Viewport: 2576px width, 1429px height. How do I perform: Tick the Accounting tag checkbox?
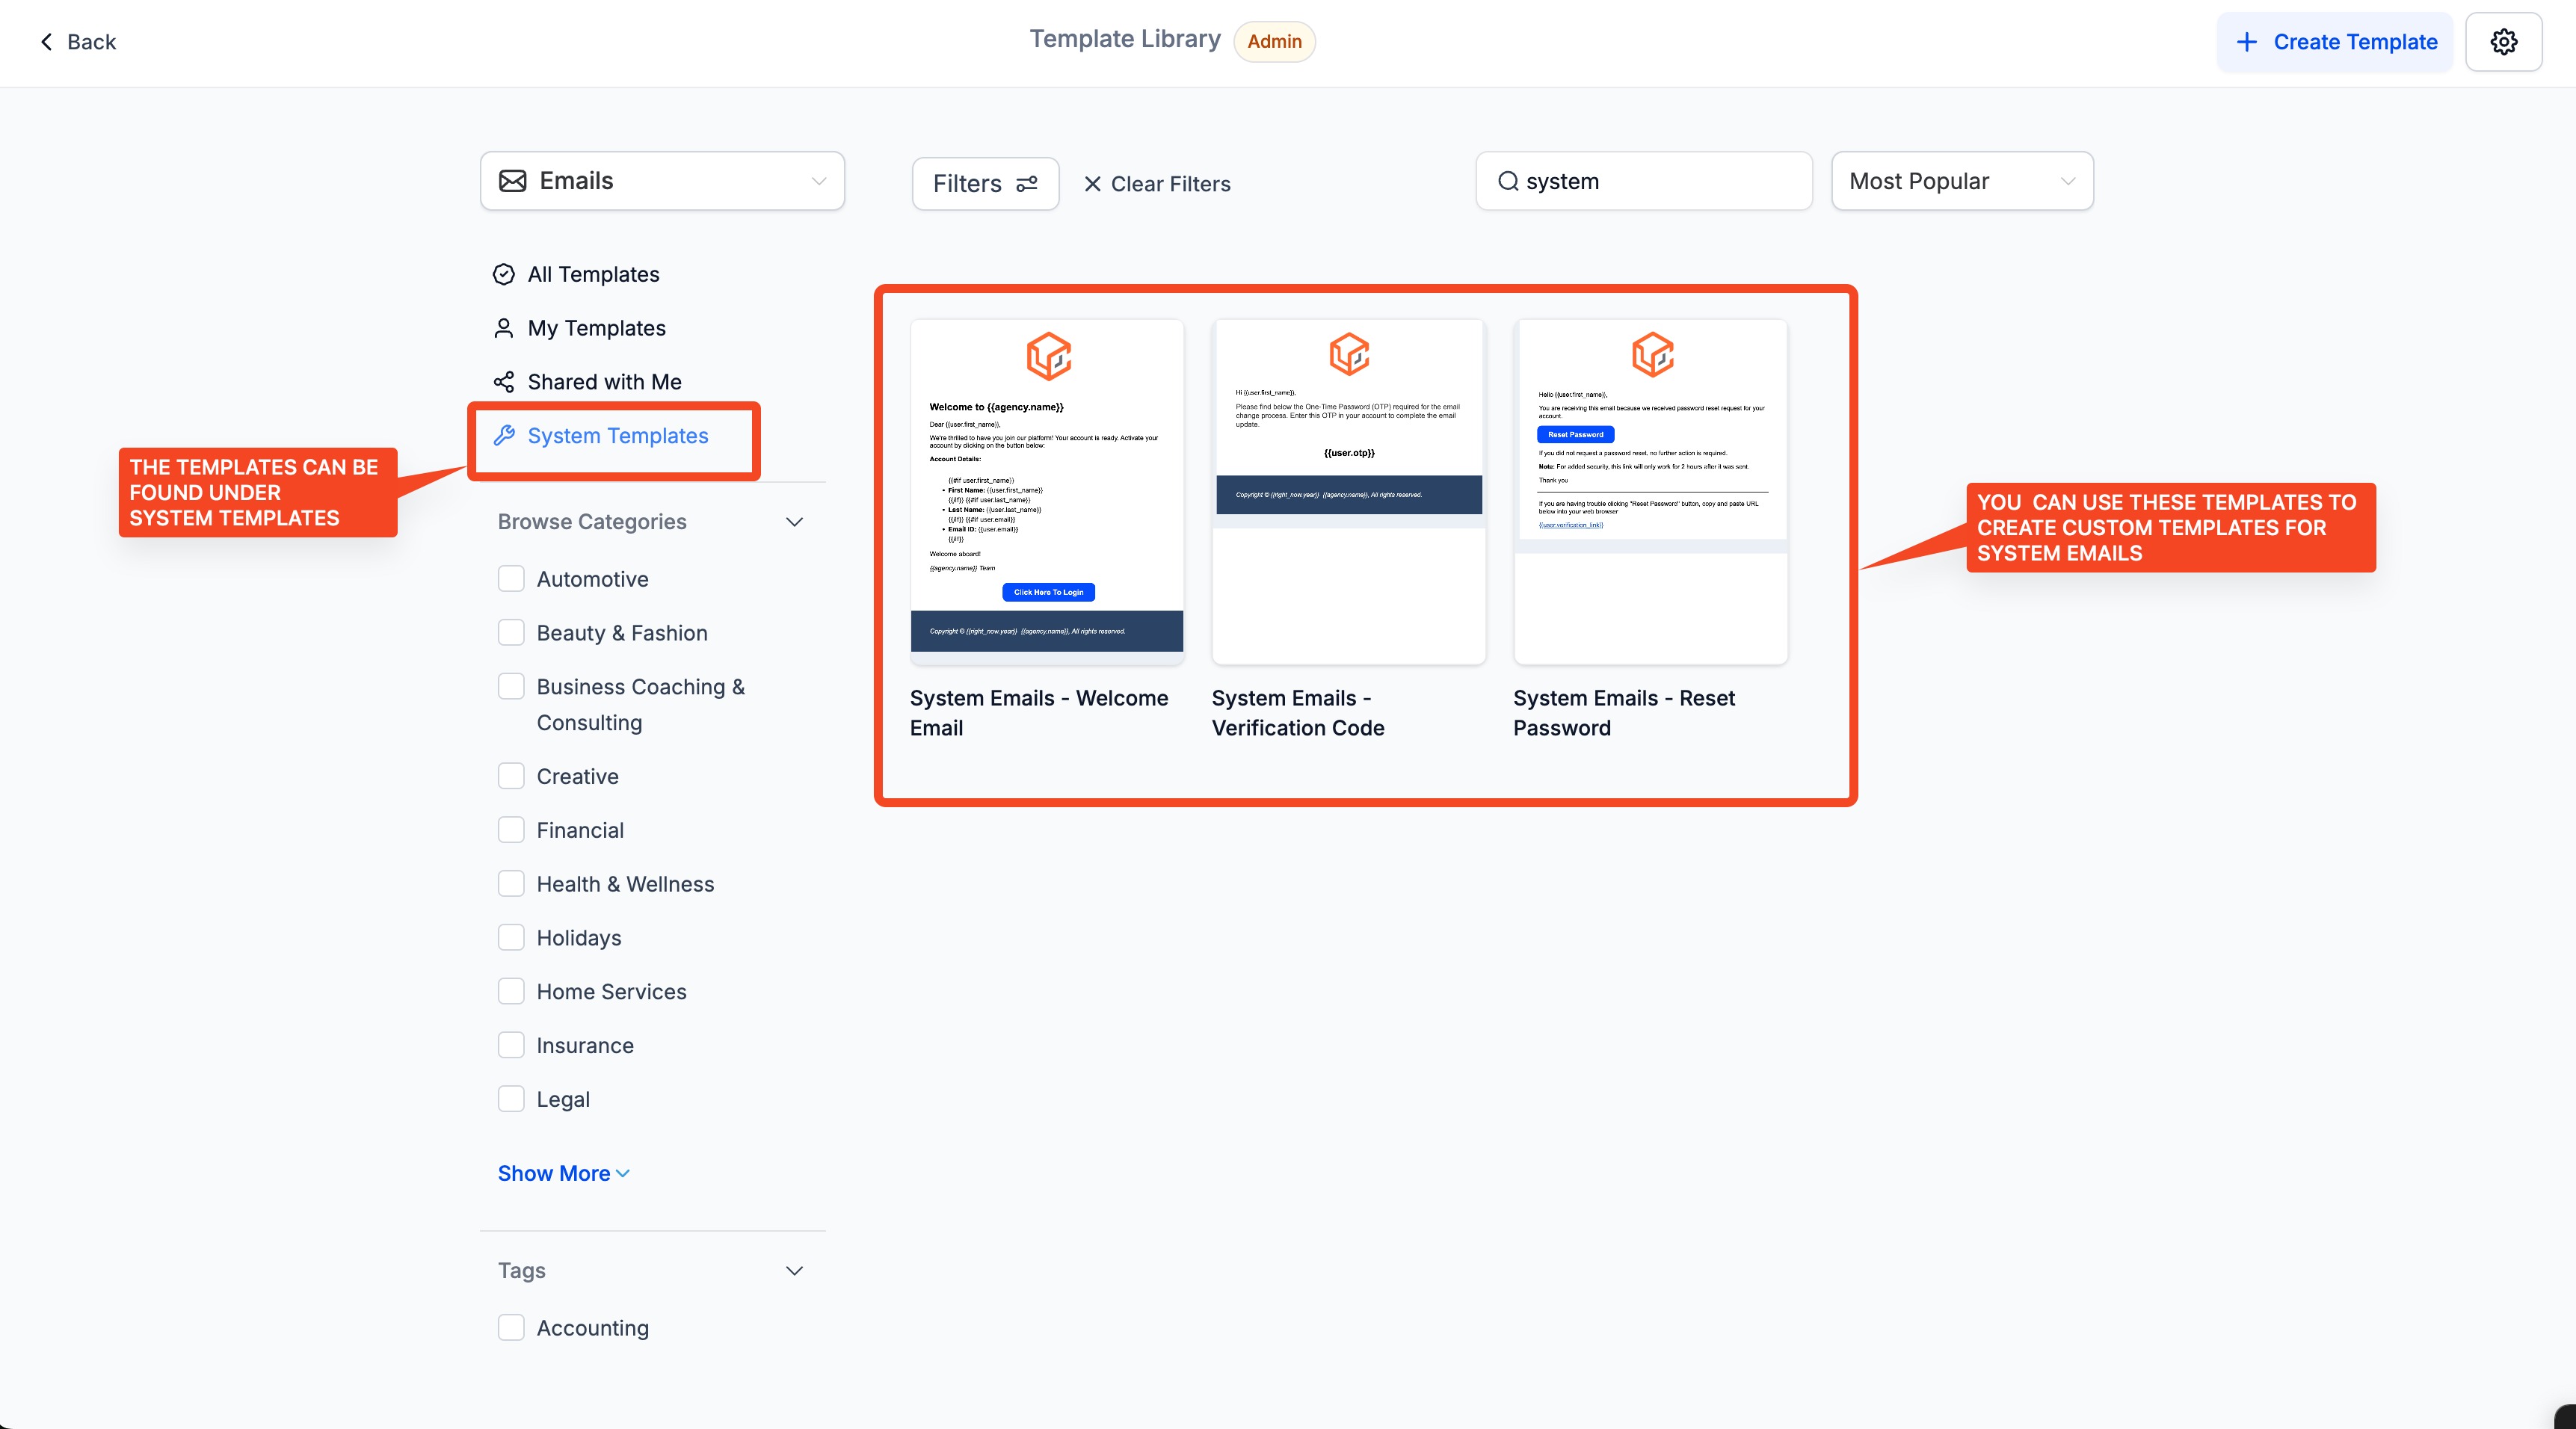coord(511,1328)
